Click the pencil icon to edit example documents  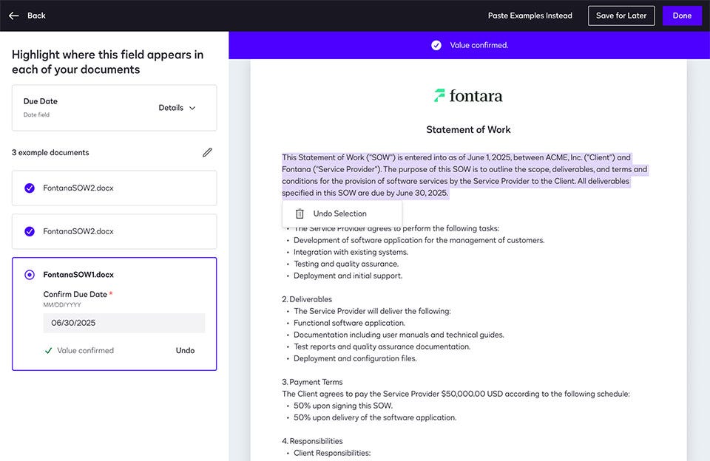click(207, 152)
